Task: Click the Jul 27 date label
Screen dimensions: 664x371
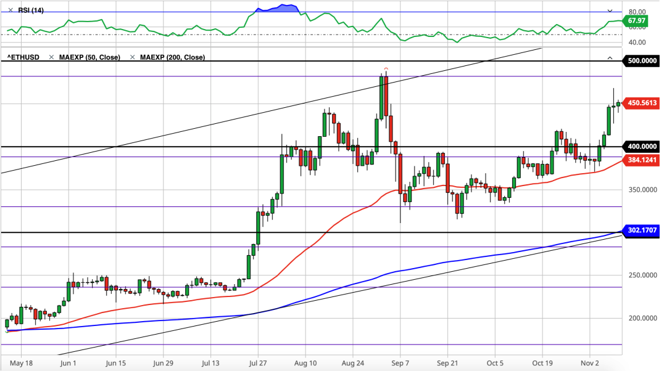Action: pyautogui.click(x=258, y=363)
